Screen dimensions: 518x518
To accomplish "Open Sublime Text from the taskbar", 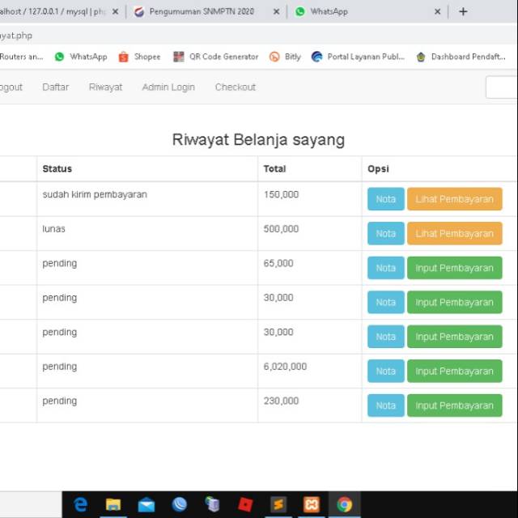I will click(x=278, y=505).
